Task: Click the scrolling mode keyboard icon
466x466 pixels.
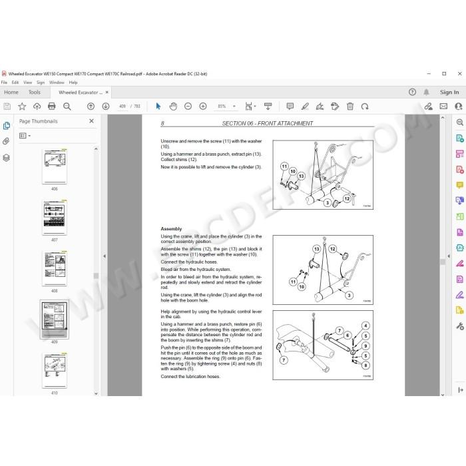Action: 268,106
